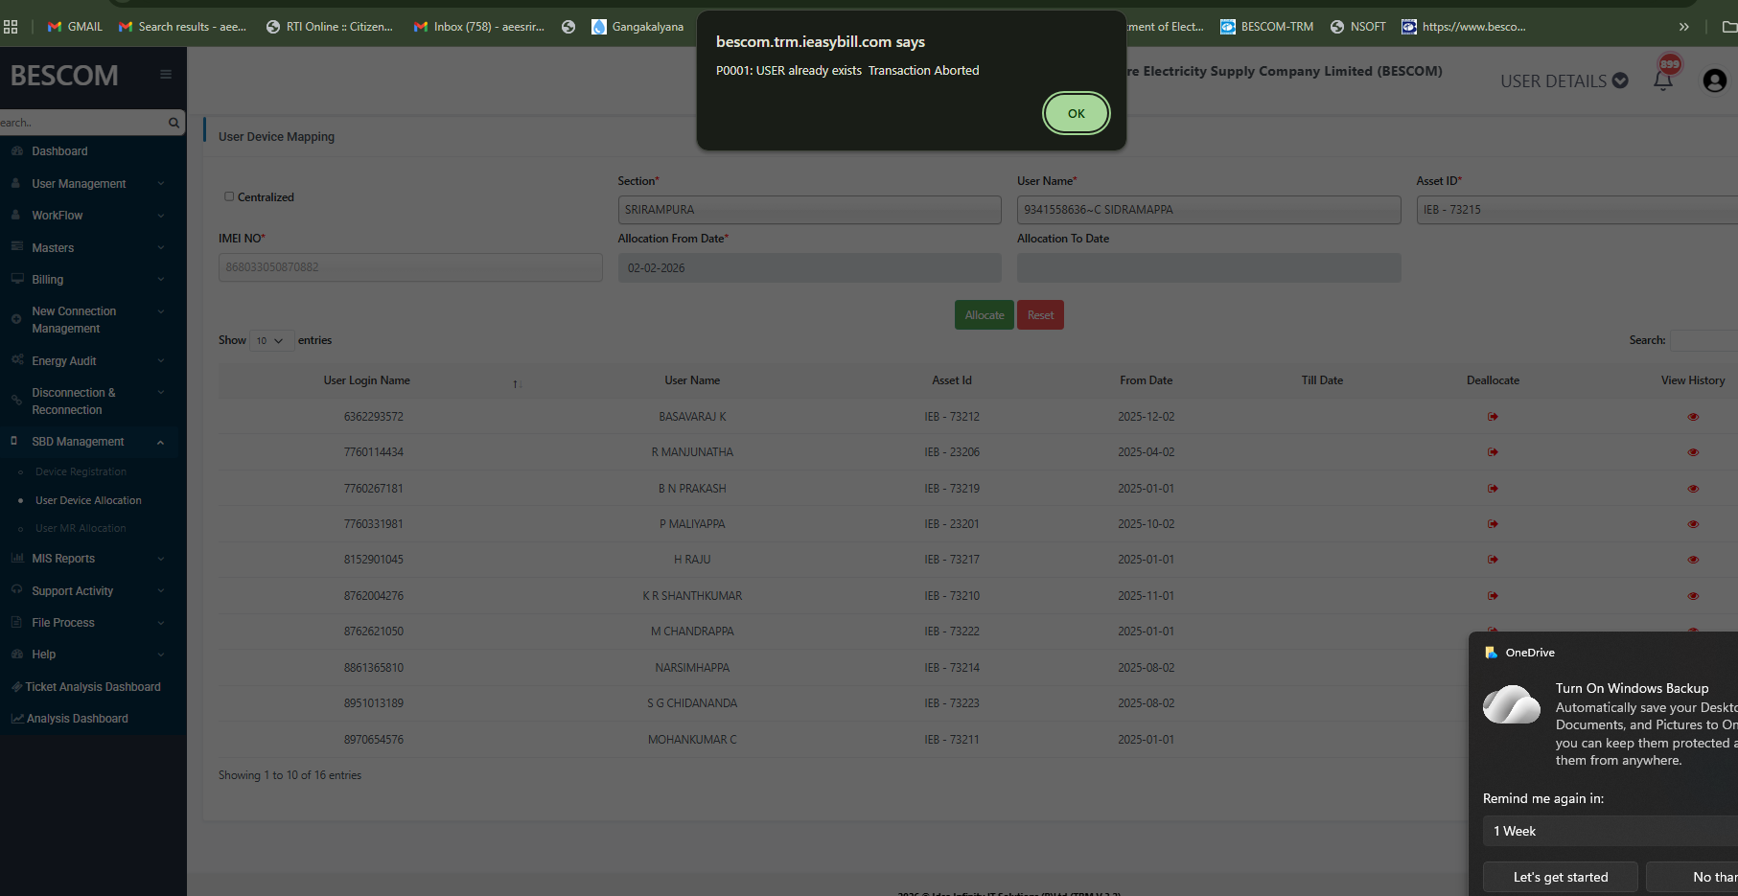Click the Asset ID field

tap(1577, 210)
